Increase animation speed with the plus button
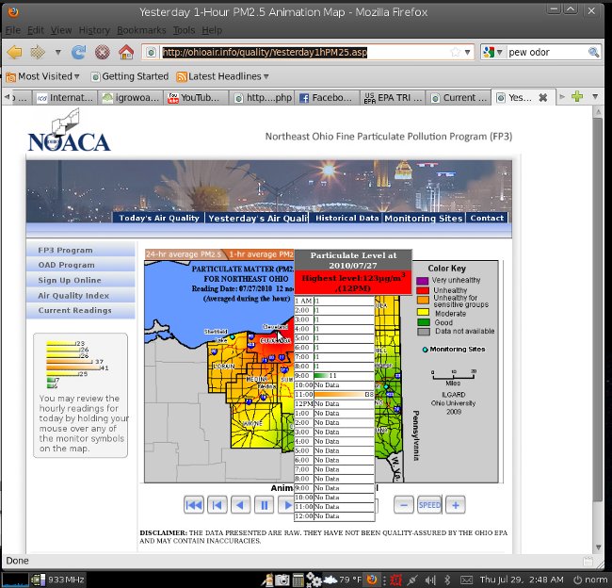This screenshot has height=588, width=612. (456, 505)
